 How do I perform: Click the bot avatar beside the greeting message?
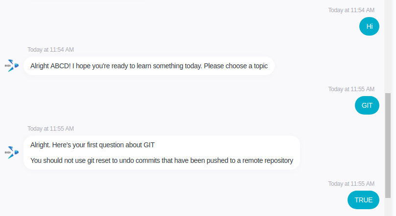coord(11,65)
